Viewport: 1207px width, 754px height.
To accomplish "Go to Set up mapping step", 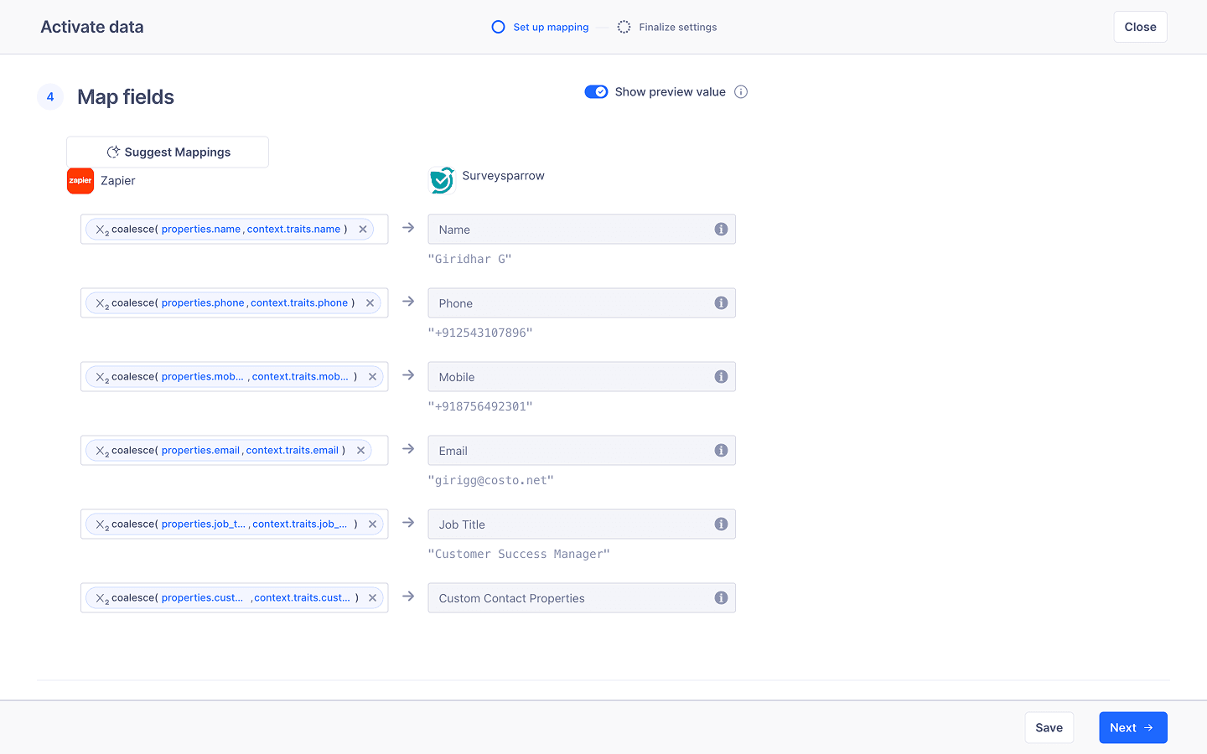I will [541, 27].
